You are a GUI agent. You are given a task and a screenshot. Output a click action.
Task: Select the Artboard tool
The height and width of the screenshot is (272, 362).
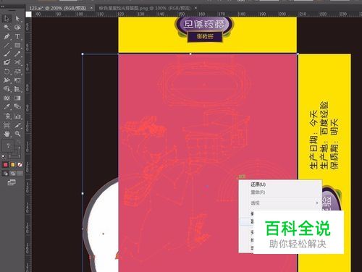pyautogui.click(x=7, y=125)
